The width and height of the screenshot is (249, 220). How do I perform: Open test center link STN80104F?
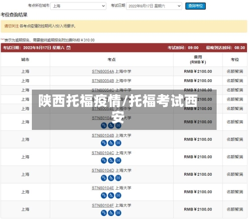click(103, 206)
